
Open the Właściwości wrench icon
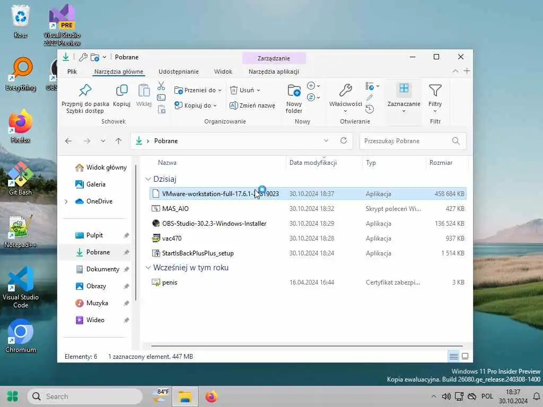(345, 90)
